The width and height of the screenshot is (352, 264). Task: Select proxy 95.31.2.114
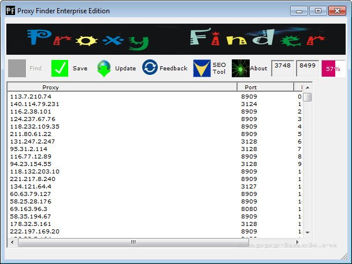[x=28, y=149]
